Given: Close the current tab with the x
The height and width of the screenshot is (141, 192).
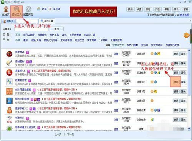Looking at the screenshot, I should coord(190,21).
